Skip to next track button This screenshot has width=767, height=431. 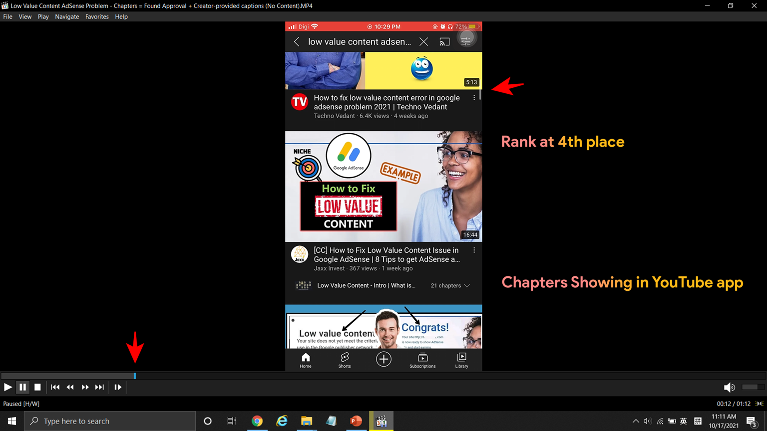[x=100, y=387]
